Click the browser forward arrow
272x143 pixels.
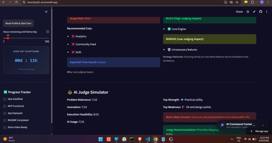[x=10, y=2]
